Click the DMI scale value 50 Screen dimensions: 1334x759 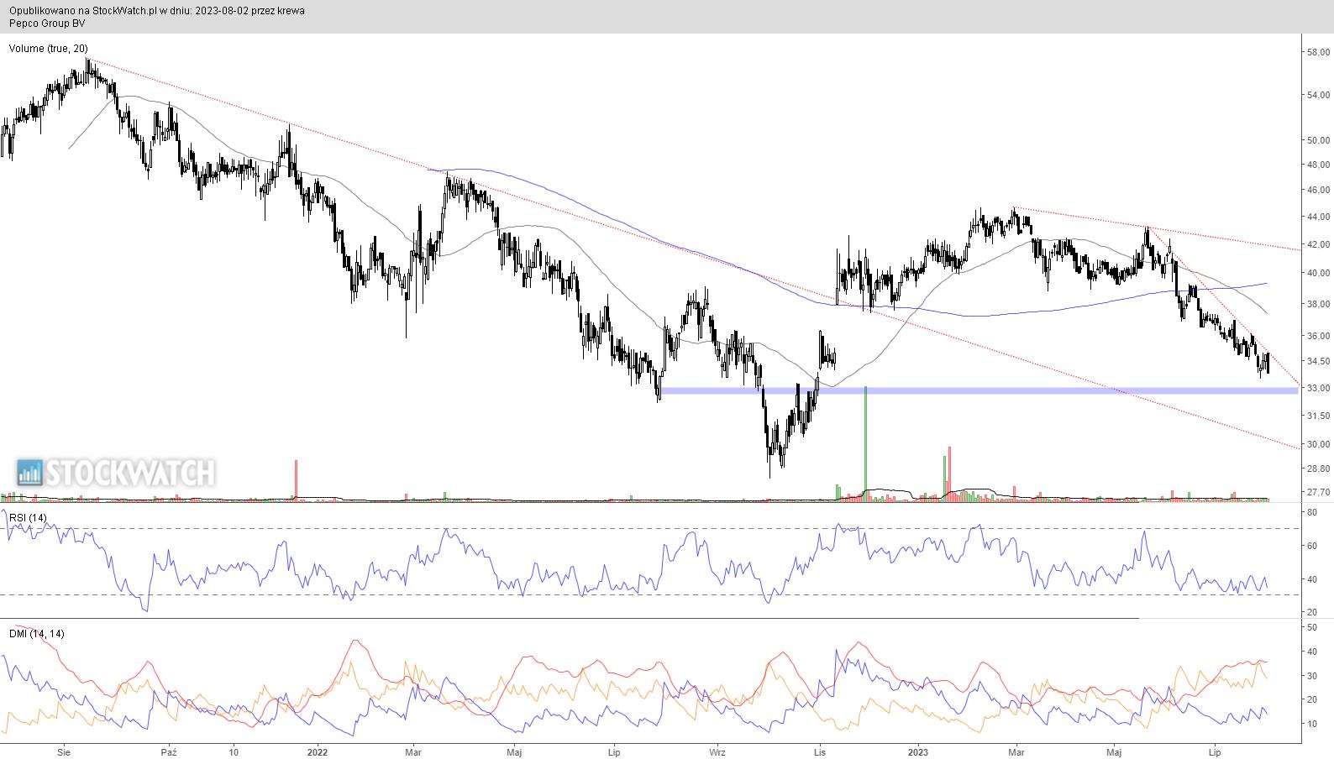point(1312,627)
